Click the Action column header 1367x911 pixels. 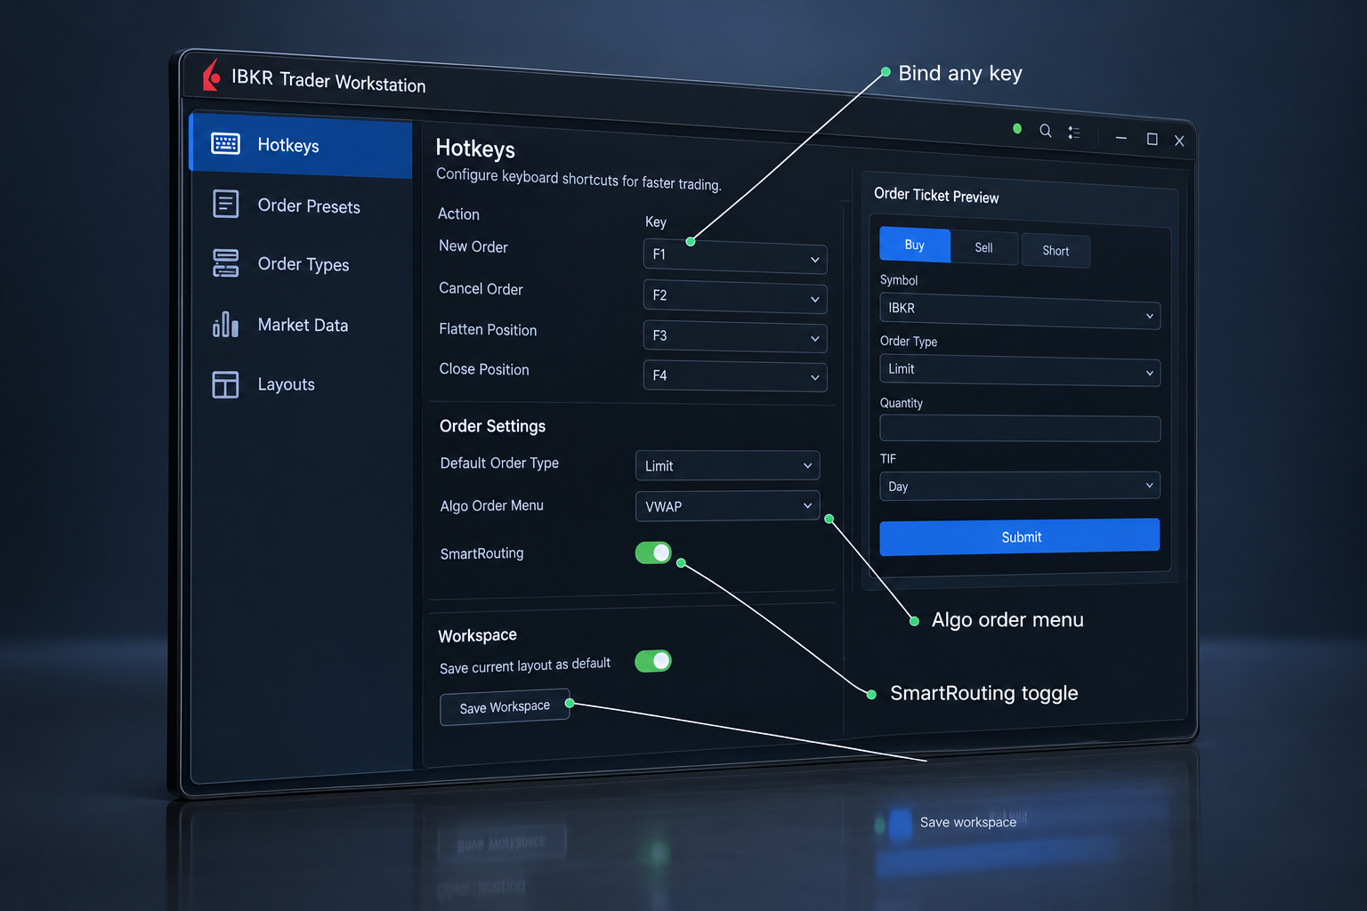(x=458, y=214)
